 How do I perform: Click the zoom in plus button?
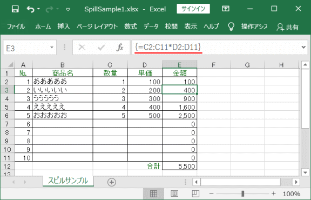[x=274, y=194]
